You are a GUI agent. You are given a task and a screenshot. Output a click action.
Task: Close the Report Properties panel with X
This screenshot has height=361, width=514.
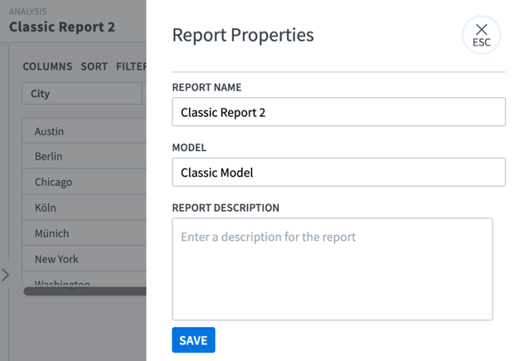click(481, 35)
